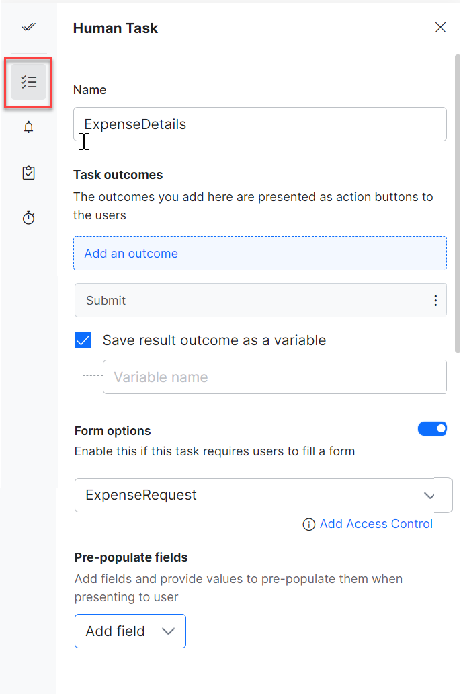This screenshot has width=461, height=694.
Task: Click the ExpenseRequest dropdown chevron arrow
Action: point(429,496)
